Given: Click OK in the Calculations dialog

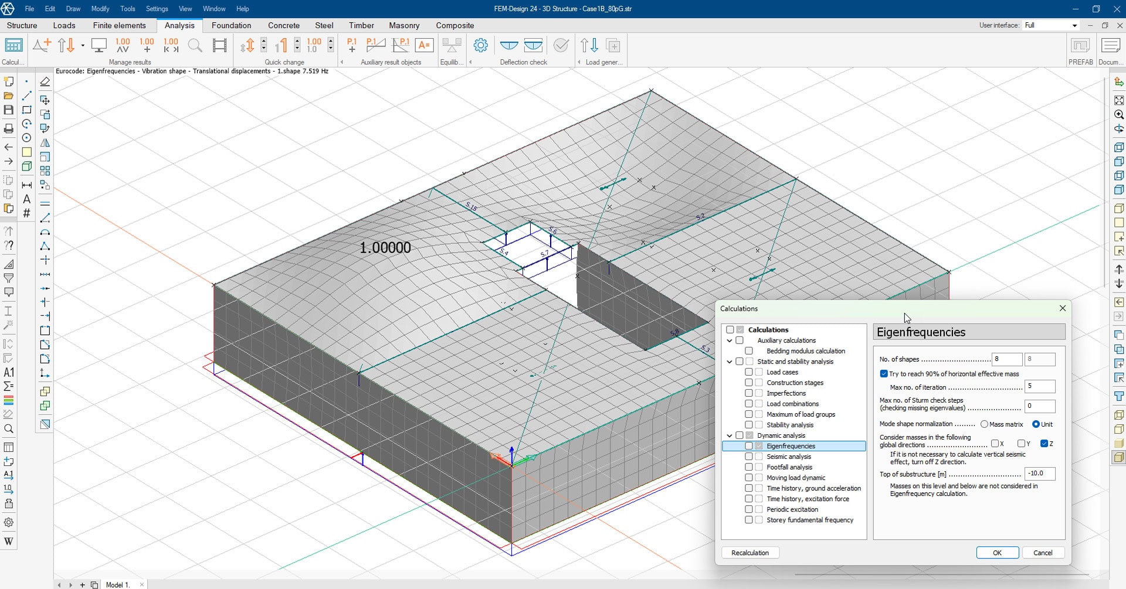Looking at the screenshot, I should pyautogui.click(x=997, y=553).
